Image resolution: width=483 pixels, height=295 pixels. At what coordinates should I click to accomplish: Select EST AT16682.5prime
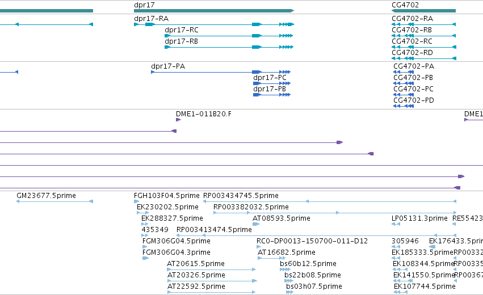[x=287, y=252]
